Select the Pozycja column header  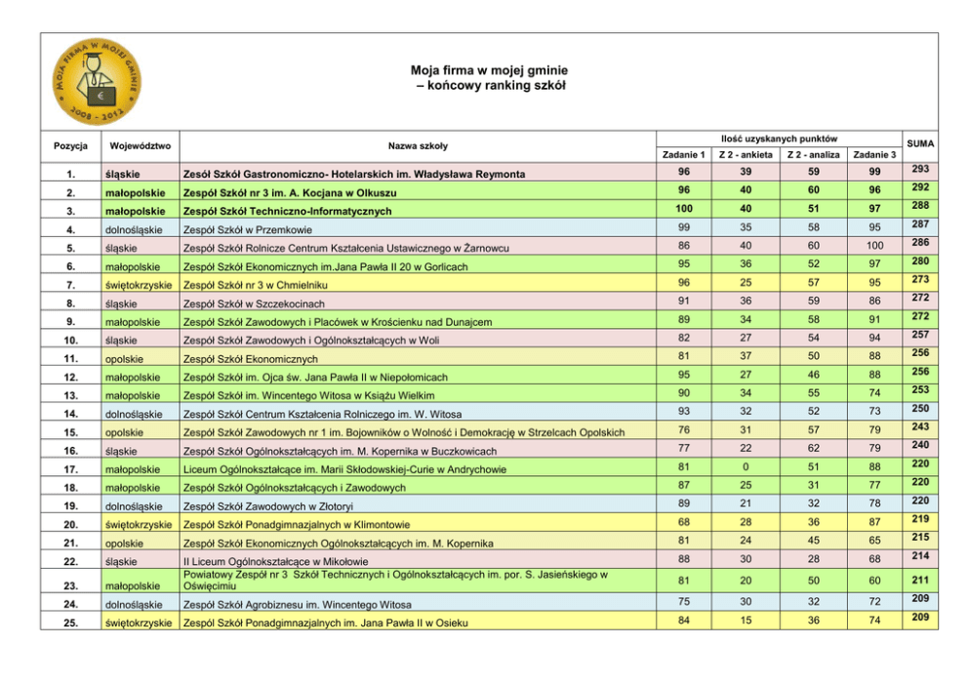coord(70,146)
